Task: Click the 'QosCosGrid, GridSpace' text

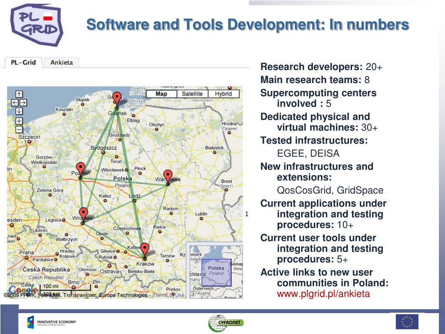Action: click(x=330, y=190)
